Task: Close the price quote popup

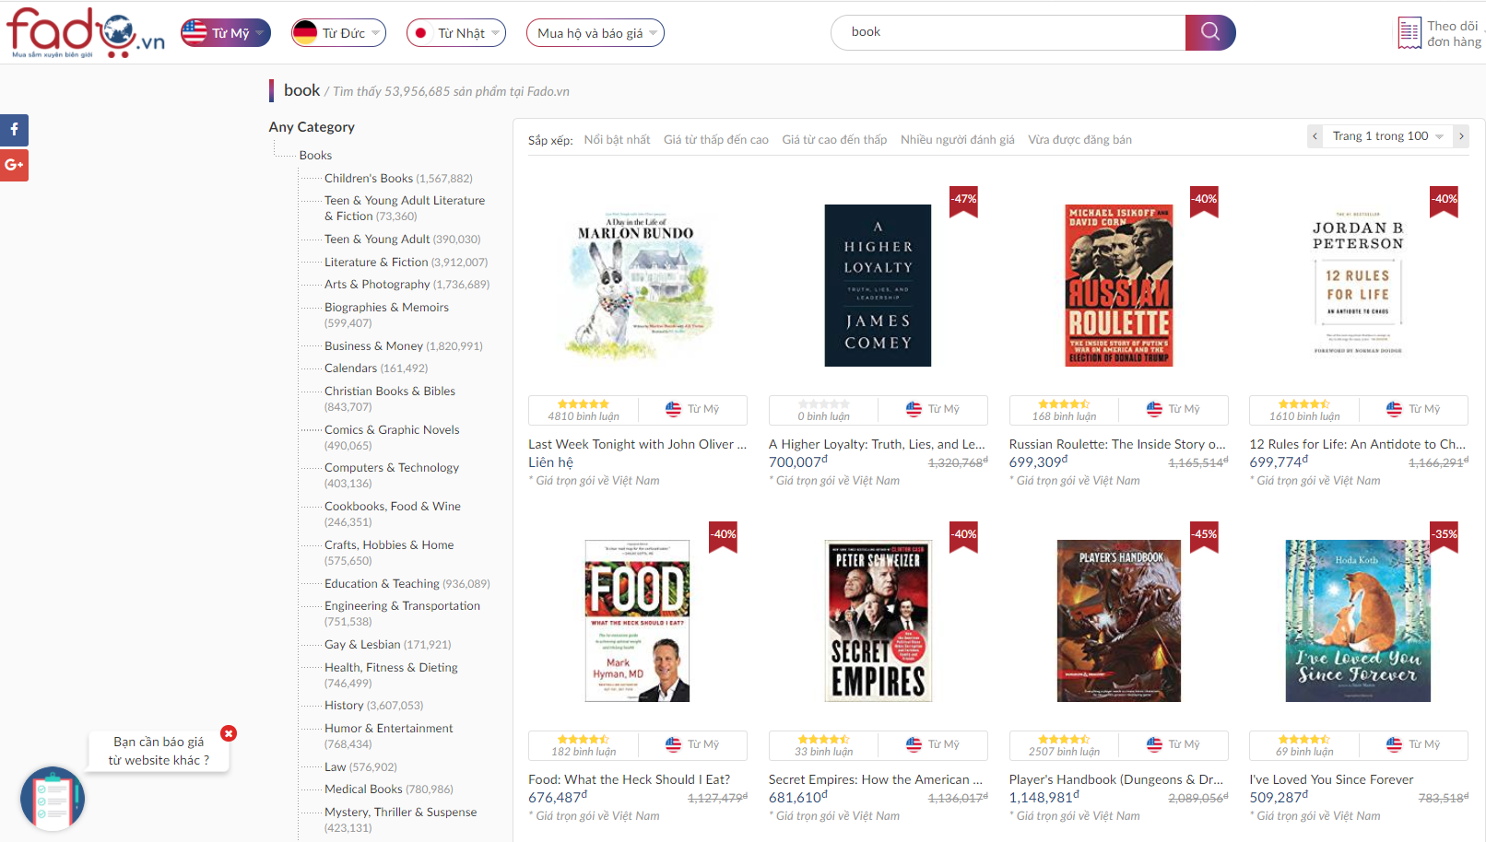Action: [x=229, y=733]
